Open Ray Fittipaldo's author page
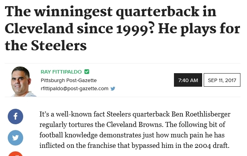Viewport: 247px width, 156px height. 61,72
